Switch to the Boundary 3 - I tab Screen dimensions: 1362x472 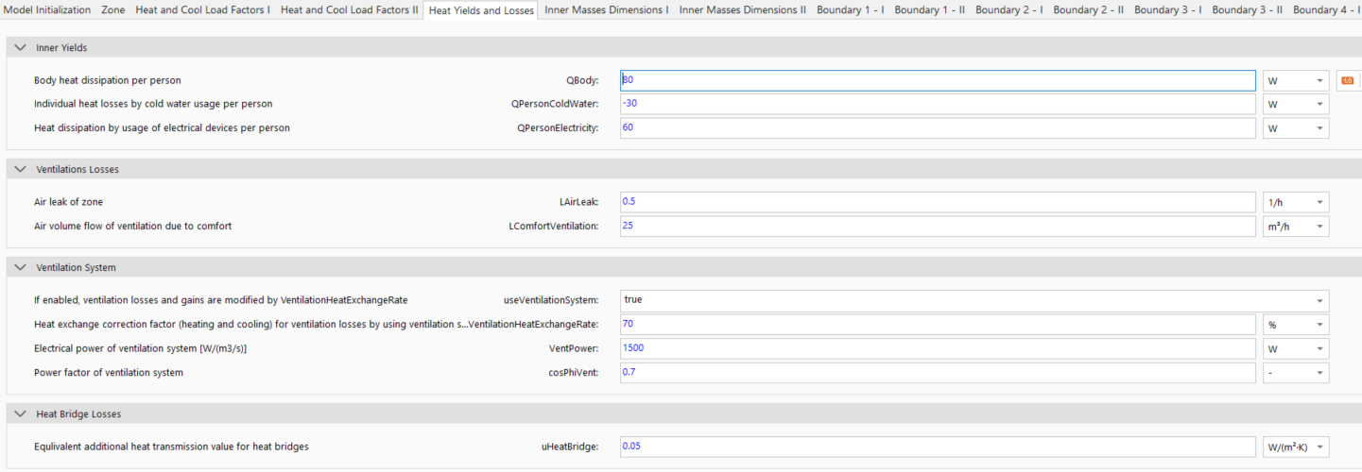click(x=1168, y=9)
